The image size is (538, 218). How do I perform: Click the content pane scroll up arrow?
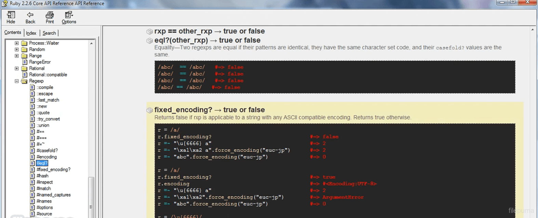point(532,30)
